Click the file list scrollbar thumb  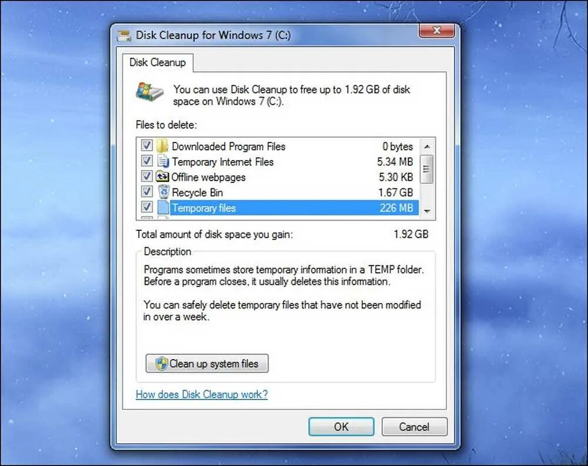pyautogui.click(x=427, y=169)
